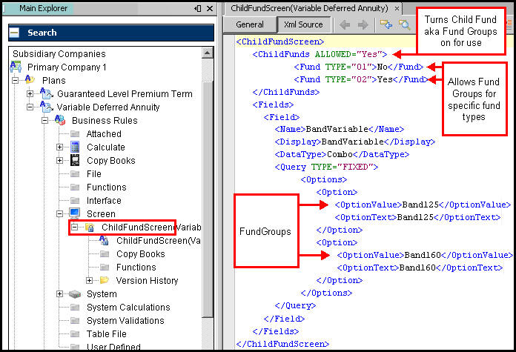516x352 pixels.
Task: Switch to the General tab
Action: click(x=249, y=24)
